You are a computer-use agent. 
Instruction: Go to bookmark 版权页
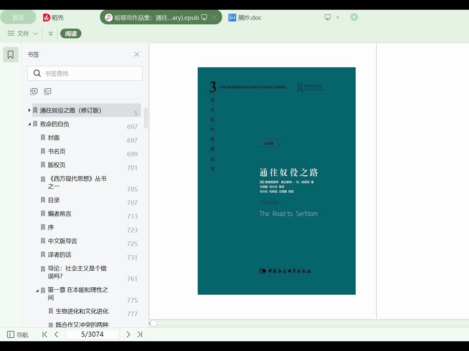[x=57, y=165]
